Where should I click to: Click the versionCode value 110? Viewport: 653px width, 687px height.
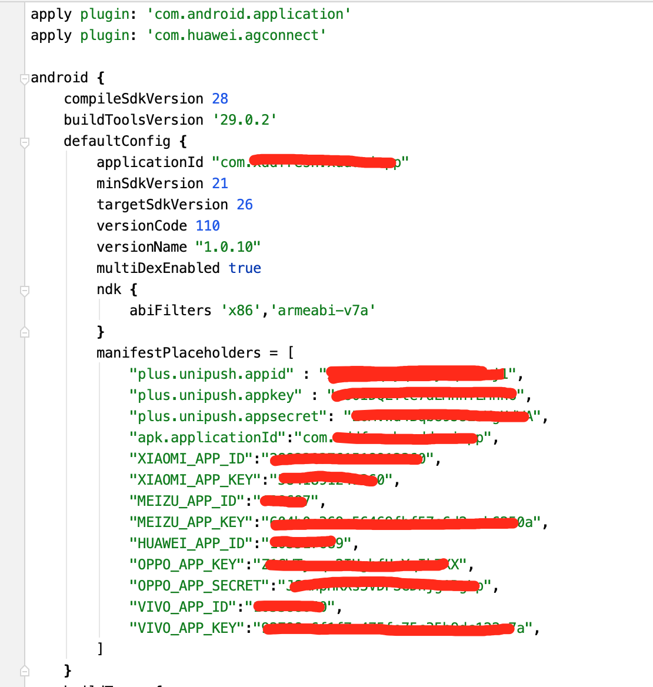pyautogui.click(x=208, y=226)
